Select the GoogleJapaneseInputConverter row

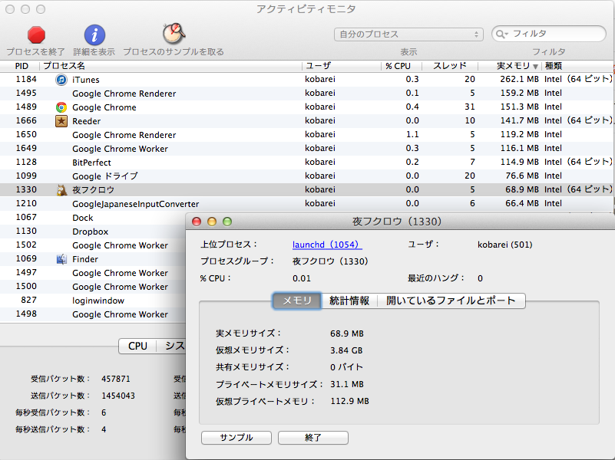[x=306, y=204]
